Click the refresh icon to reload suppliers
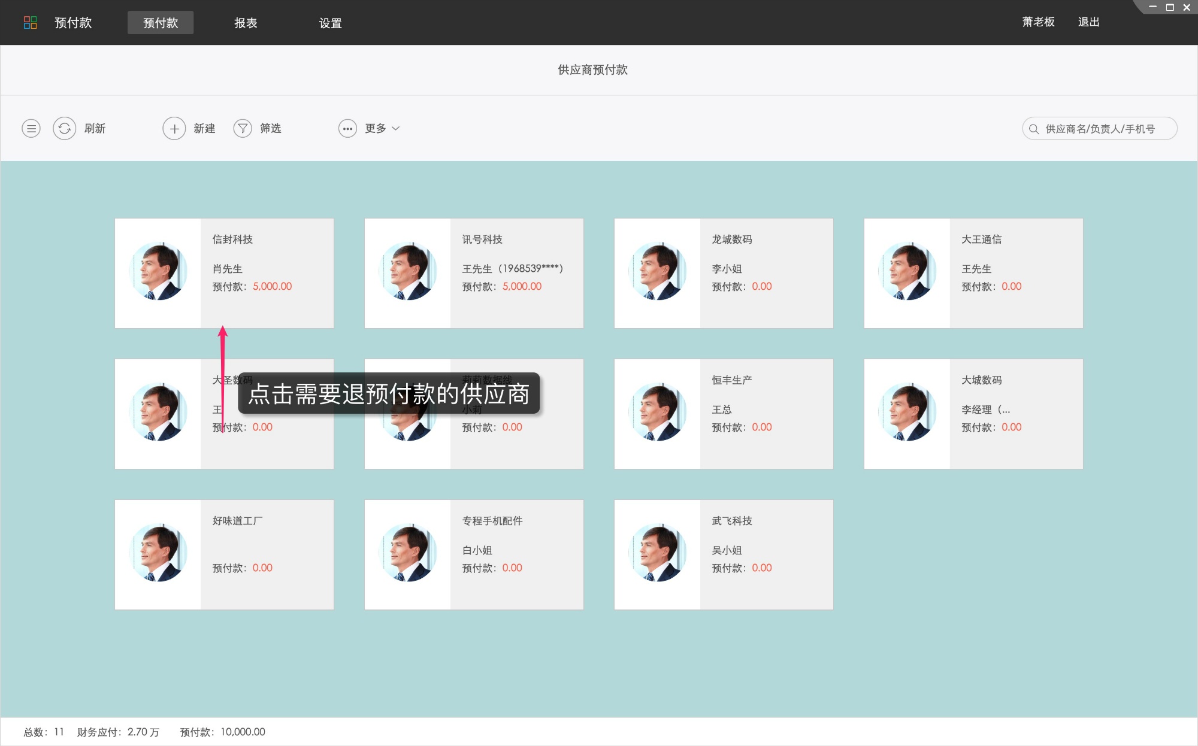Screen dimensions: 1198x746 pyautogui.click(x=65, y=128)
